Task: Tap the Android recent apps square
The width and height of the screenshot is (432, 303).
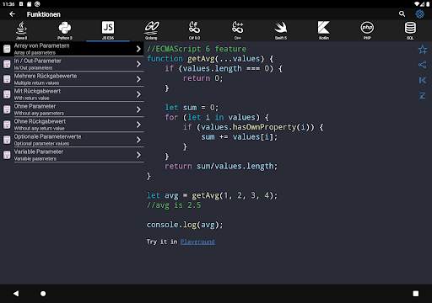Action: coord(416,294)
